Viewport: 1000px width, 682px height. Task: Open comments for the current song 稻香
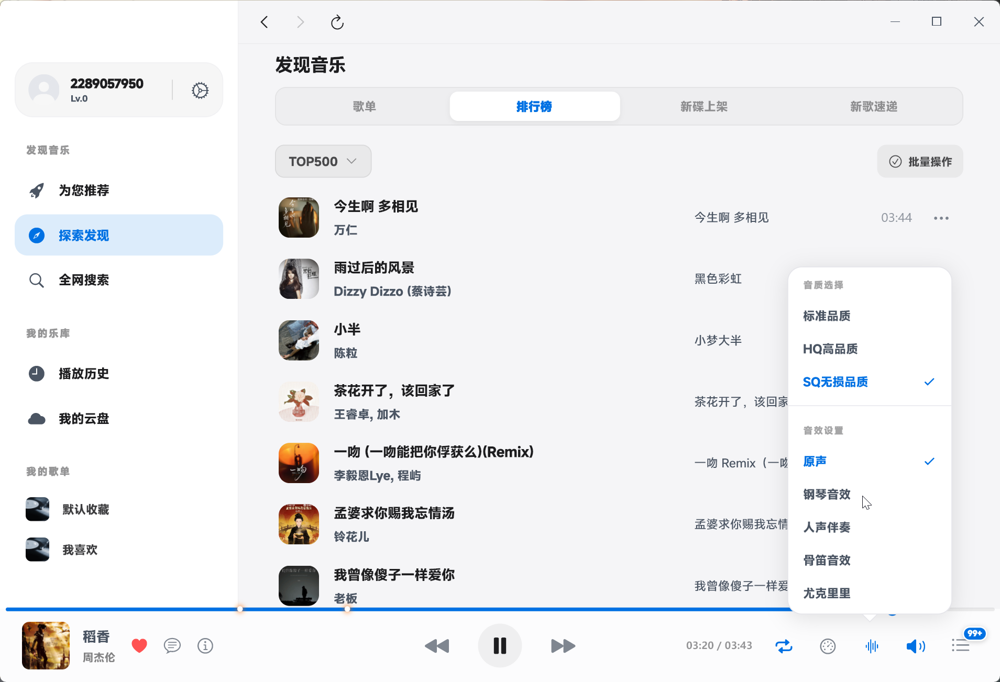tap(172, 645)
